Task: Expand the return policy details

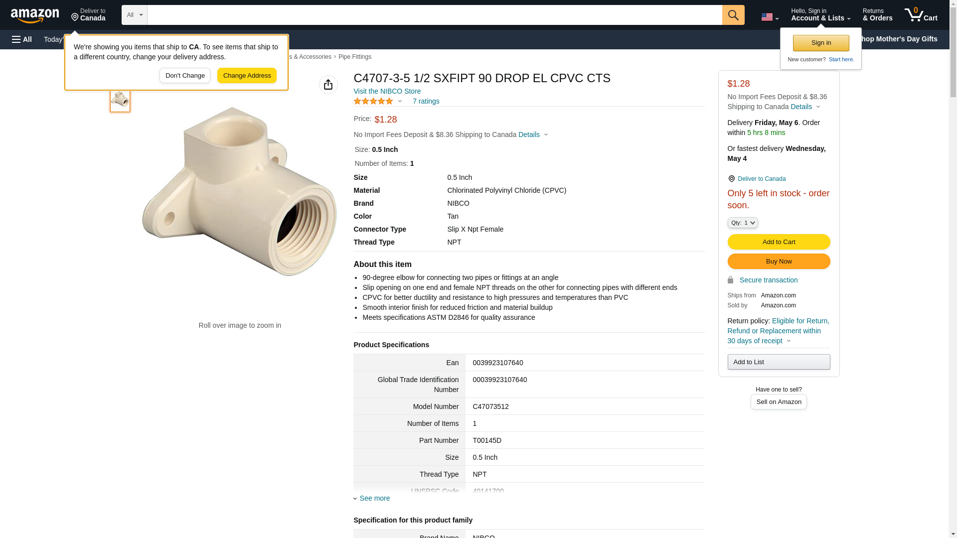Action: (x=778, y=331)
